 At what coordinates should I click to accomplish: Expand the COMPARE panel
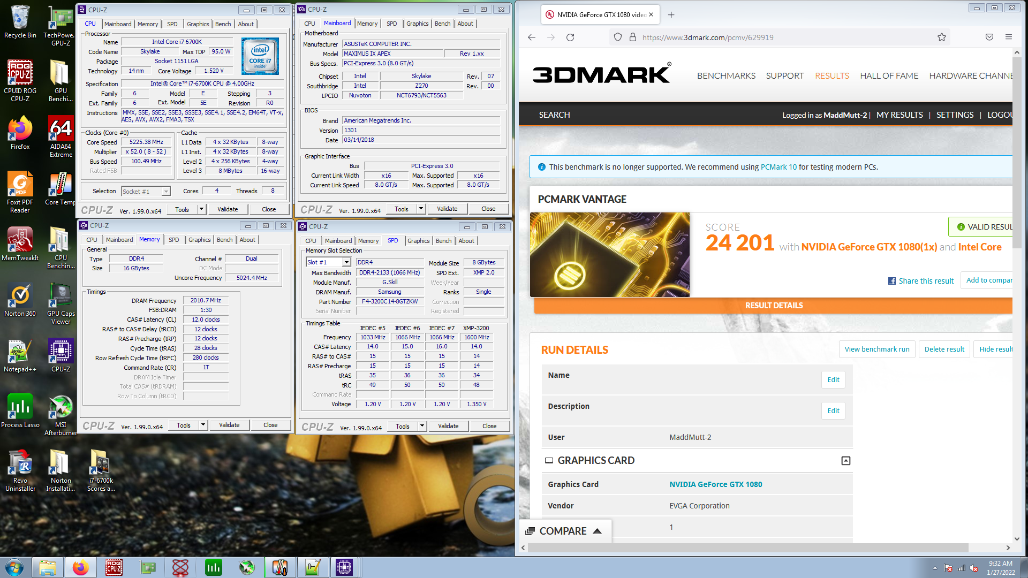564,531
